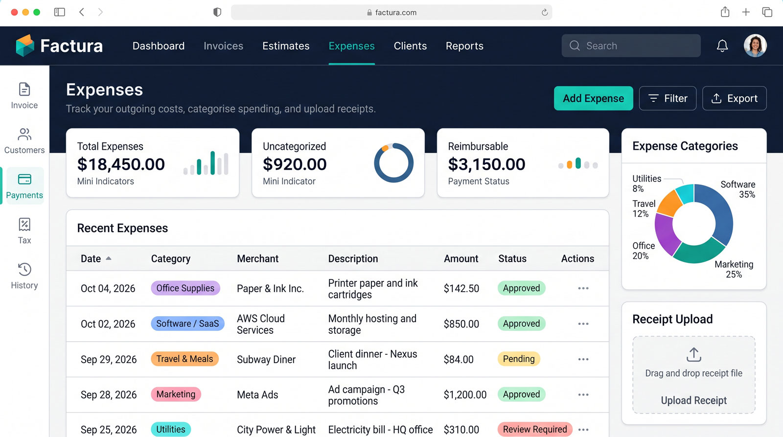Open the user profile avatar

click(x=755, y=46)
